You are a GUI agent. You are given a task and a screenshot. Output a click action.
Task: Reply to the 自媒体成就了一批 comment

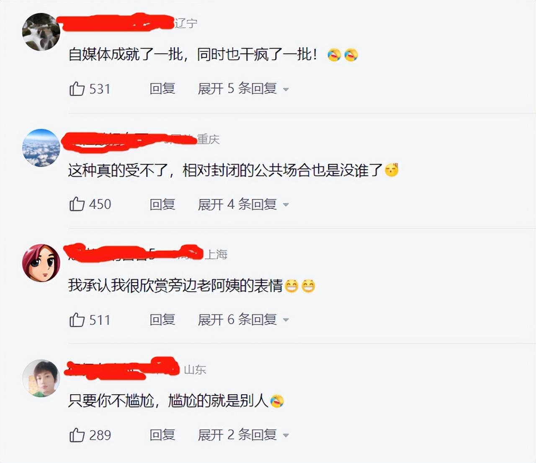pos(162,89)
